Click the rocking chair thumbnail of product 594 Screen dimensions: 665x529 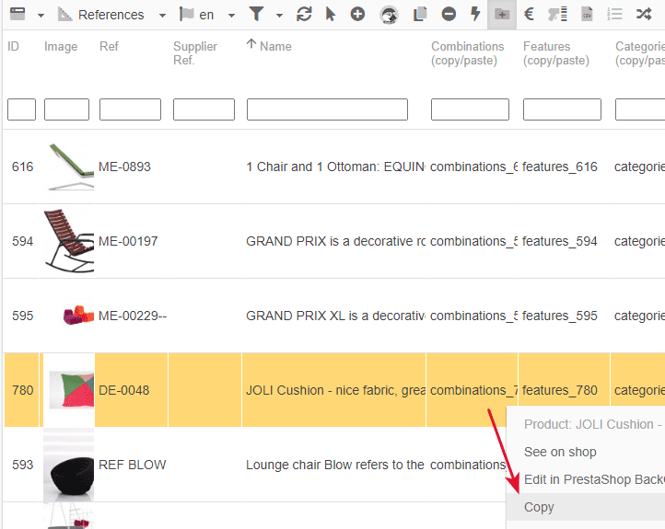[x=68, y=241]
